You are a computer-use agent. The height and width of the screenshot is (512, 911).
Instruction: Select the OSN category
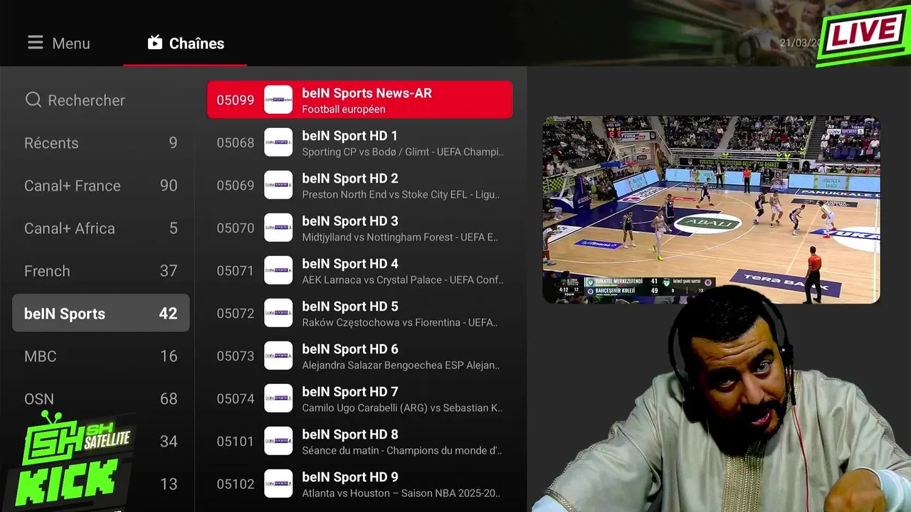[101, 399]
